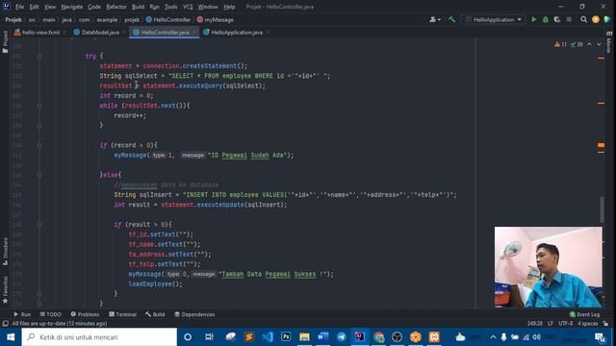
Task: Close the DataModel.java tab
Action: click(x=124, y=33)
